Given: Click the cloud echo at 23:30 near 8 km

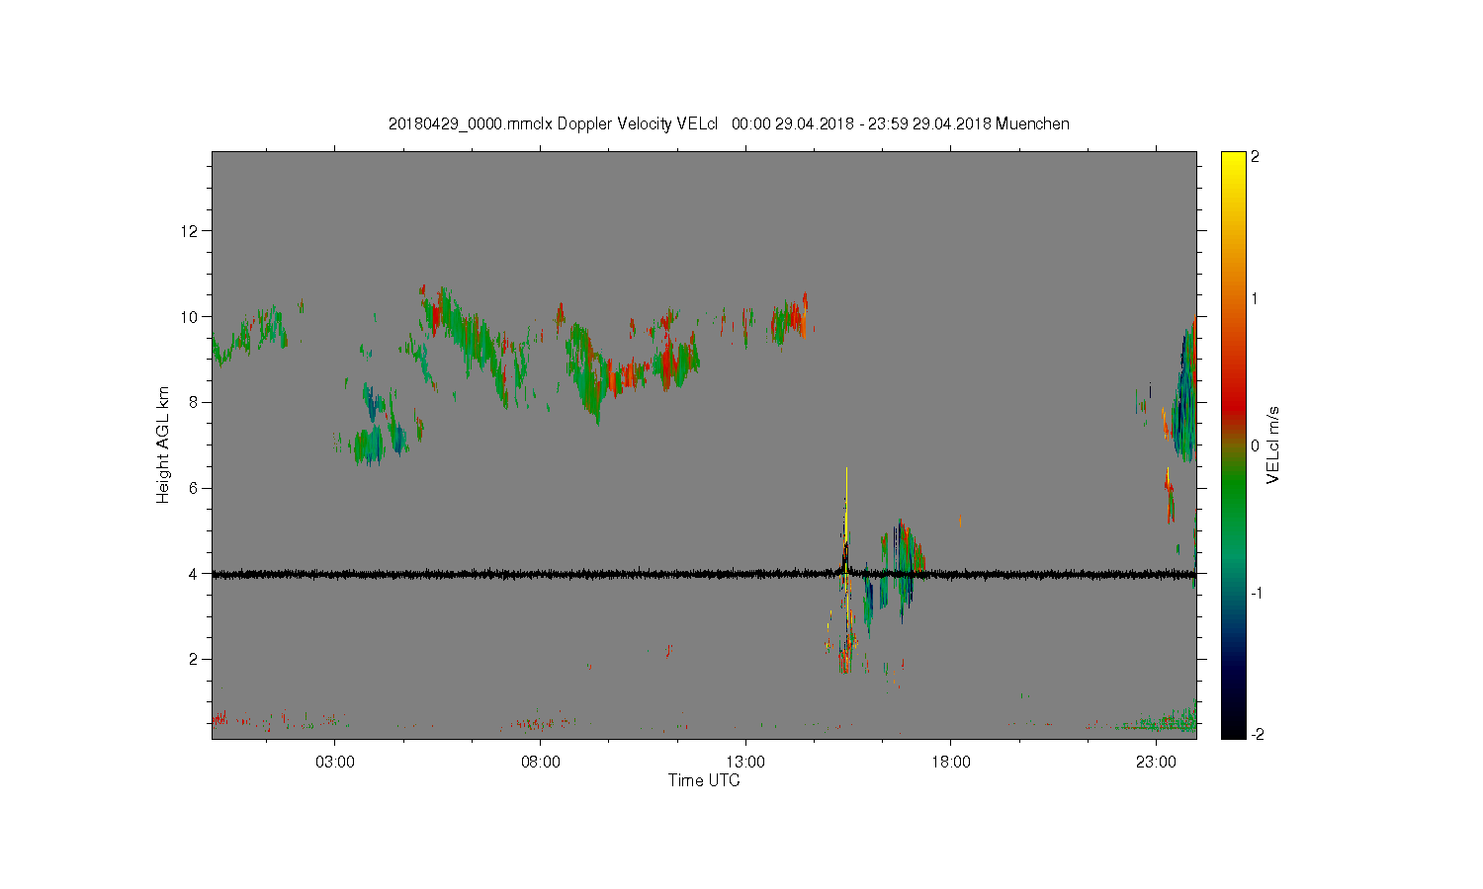Looking at the screenshot, I should (x=1183, y=395).
